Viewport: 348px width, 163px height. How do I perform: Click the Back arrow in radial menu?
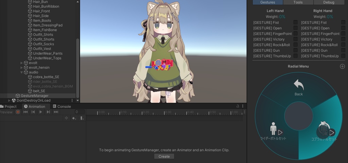click(298, 85)
